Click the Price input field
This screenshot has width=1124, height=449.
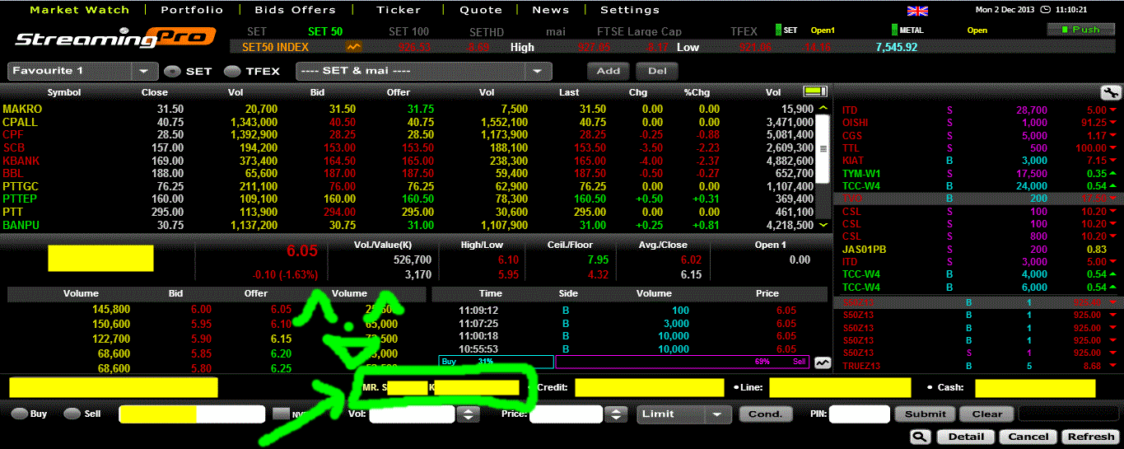coord(567,414)
